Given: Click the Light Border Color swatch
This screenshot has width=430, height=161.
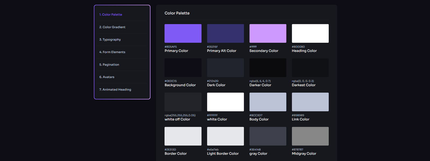Looking at the screenshot, I should pos(225,136).
